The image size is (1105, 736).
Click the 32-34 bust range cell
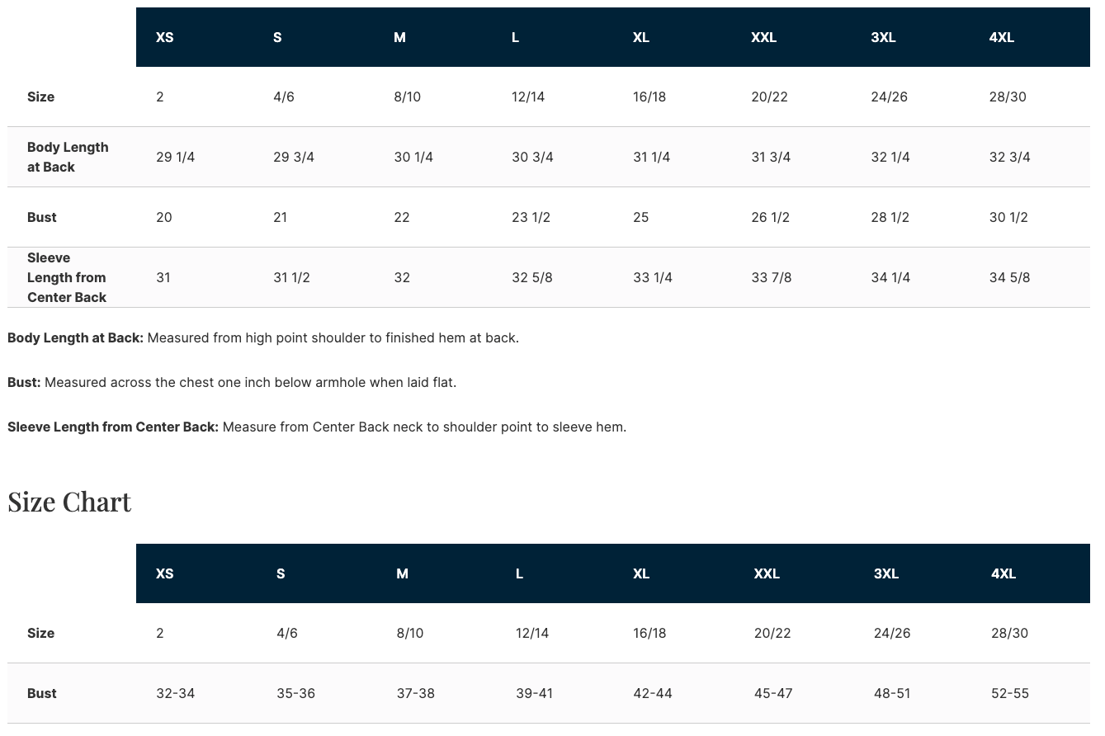[175, 693]
